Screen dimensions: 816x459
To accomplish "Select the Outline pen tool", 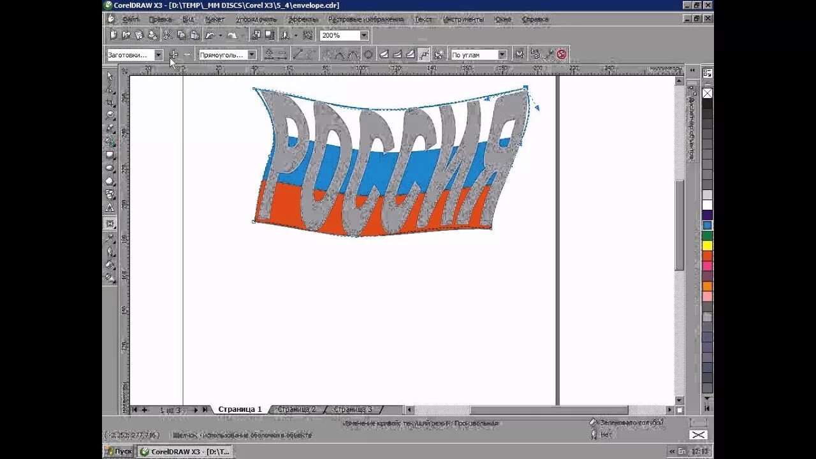I will click(110, 251).
